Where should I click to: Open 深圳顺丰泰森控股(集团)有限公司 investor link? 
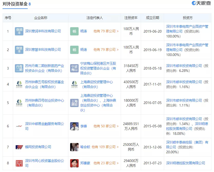(187, 145)
